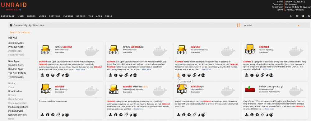Open support for sabnzbd extended card

(x=121, y=115)
